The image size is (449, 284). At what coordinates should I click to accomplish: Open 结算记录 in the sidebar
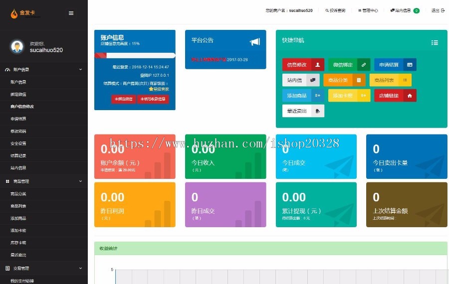18,155
